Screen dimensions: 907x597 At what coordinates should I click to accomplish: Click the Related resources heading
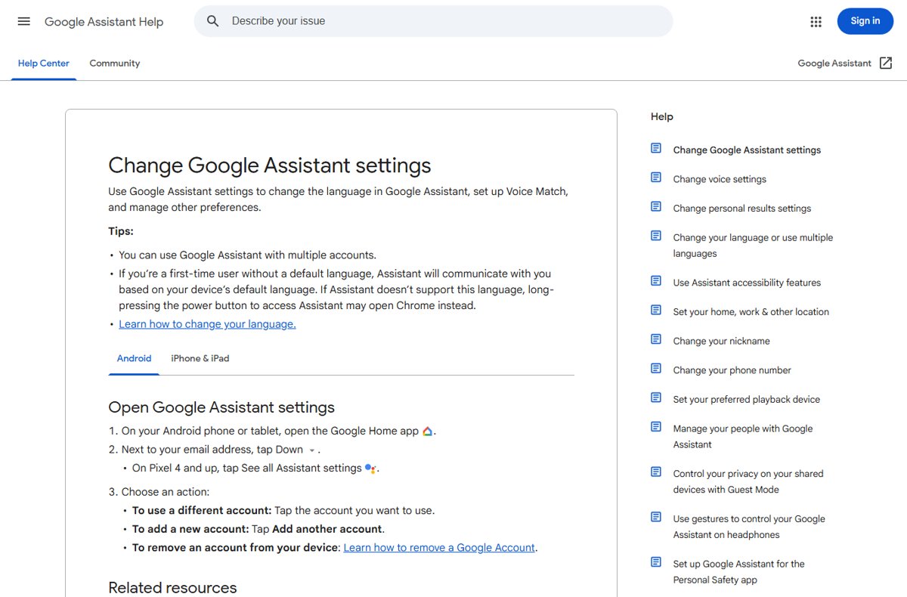(172, 588)
